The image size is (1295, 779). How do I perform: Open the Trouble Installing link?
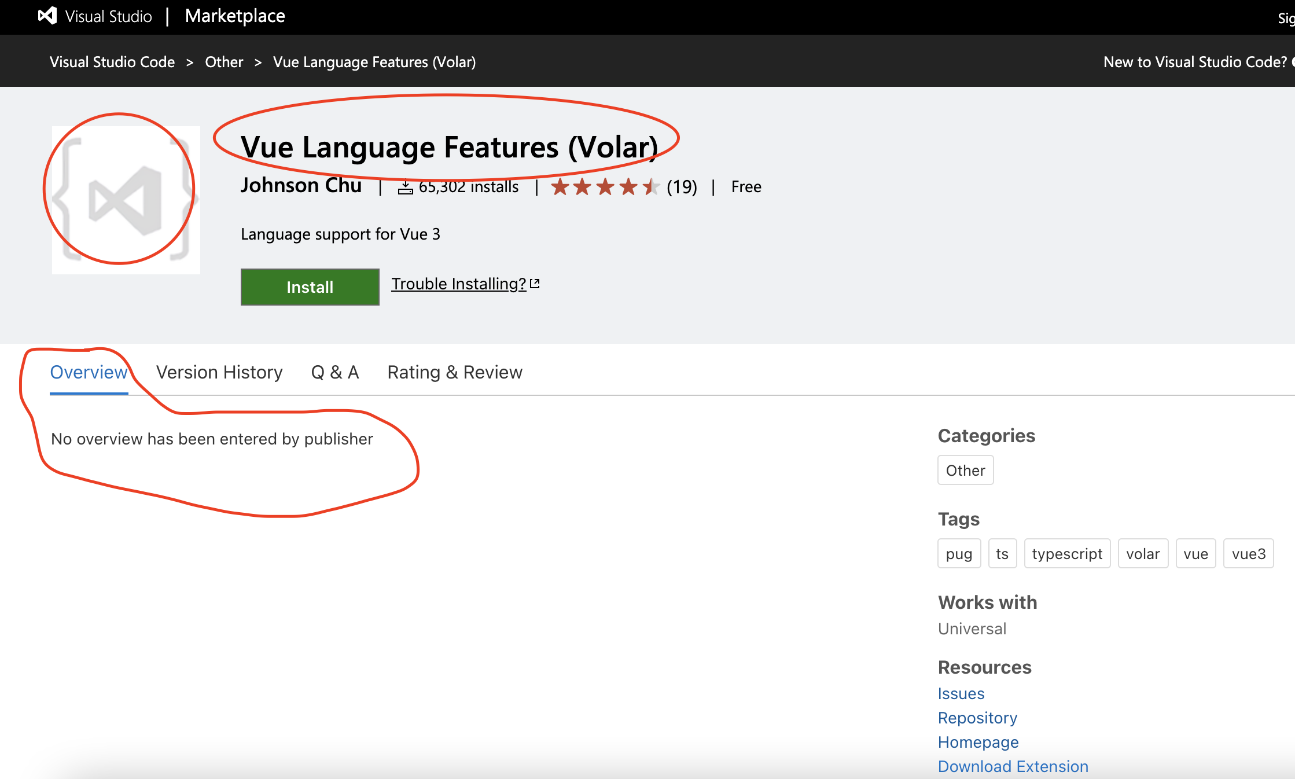458,284
